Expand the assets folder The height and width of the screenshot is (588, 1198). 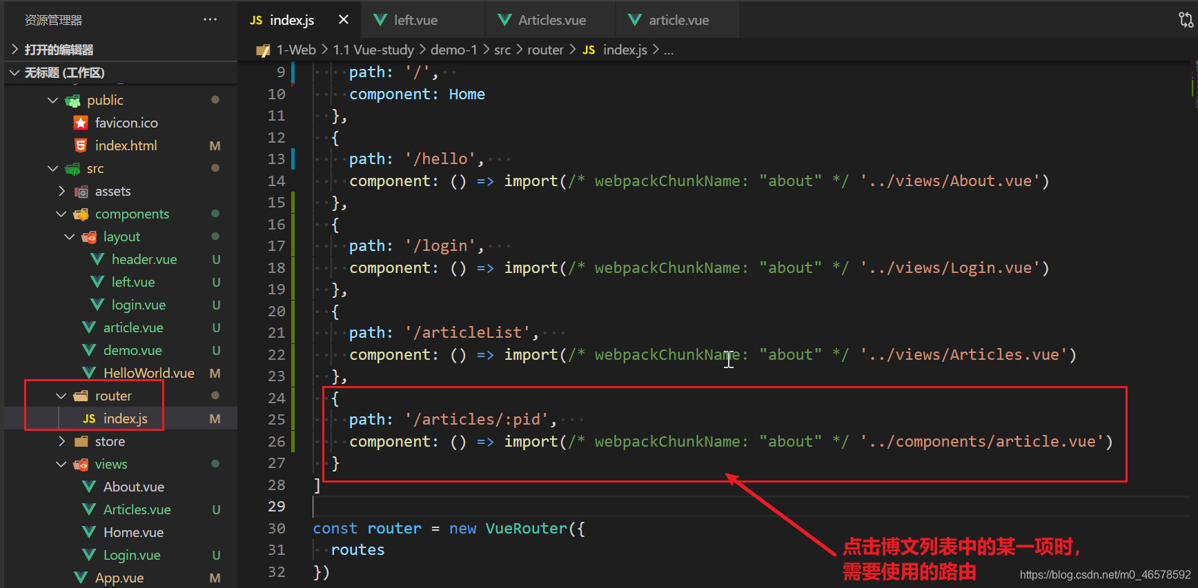pyautogui.click(x=61, y=192)
